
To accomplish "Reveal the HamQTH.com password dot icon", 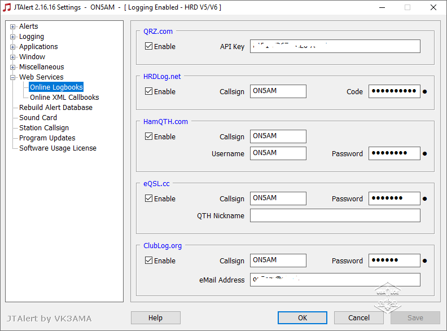I will [x=425, y=154].
